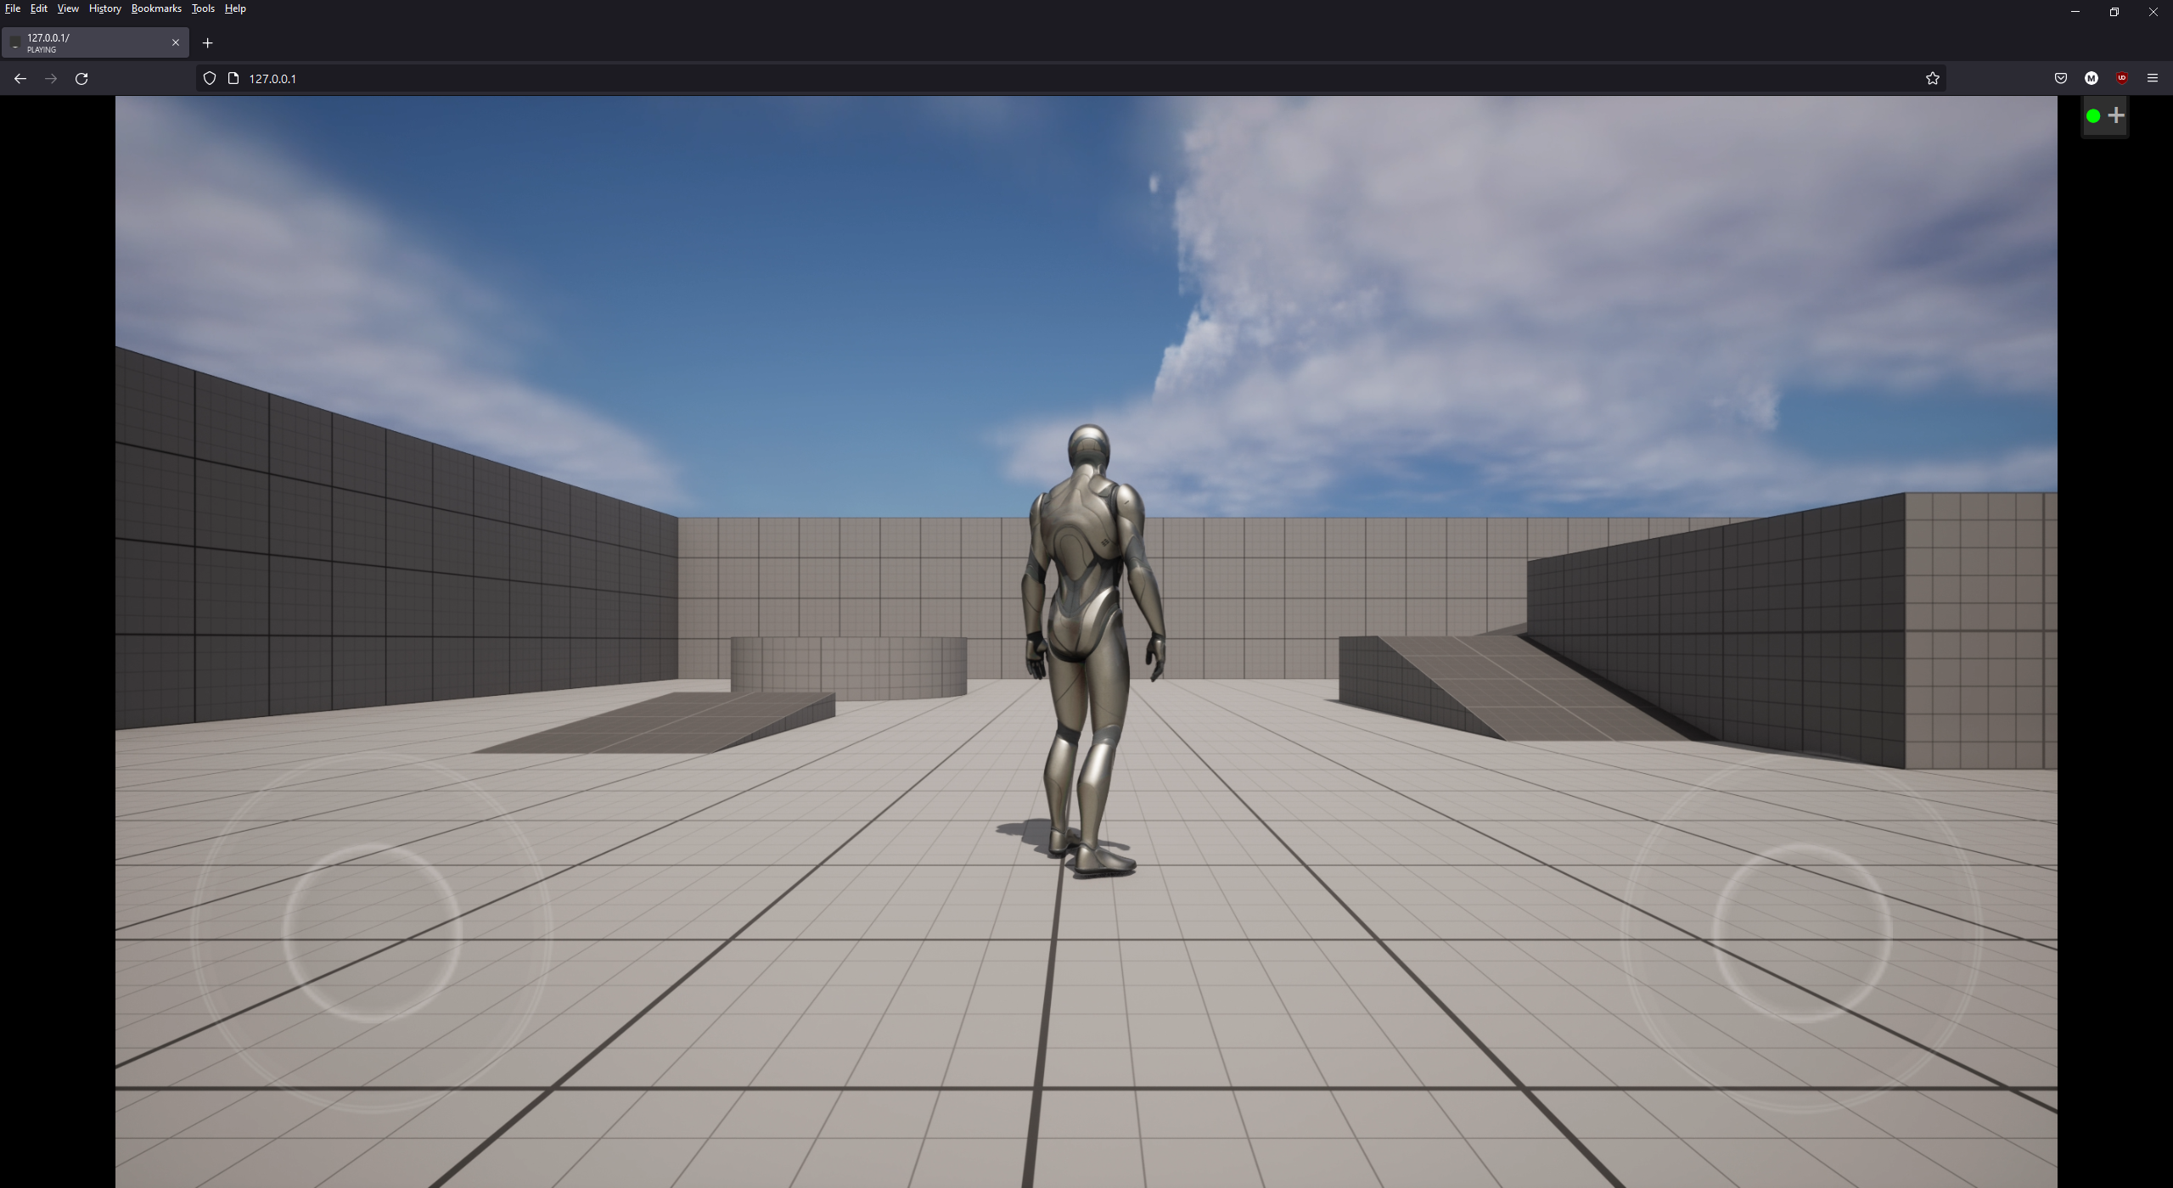Click the green connection status dot

pyautogui.click(x=2092, y=116)
